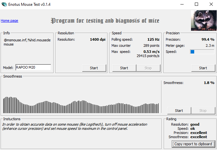Click the Precision speed progress bar
Image resolution: width=217 pixels, height=150 pixels.
click(x=202, y=52)
